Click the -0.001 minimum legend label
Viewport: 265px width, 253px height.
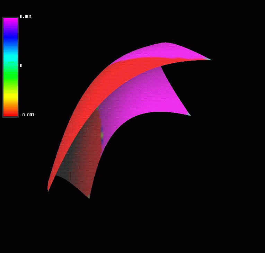coord(27,115)
